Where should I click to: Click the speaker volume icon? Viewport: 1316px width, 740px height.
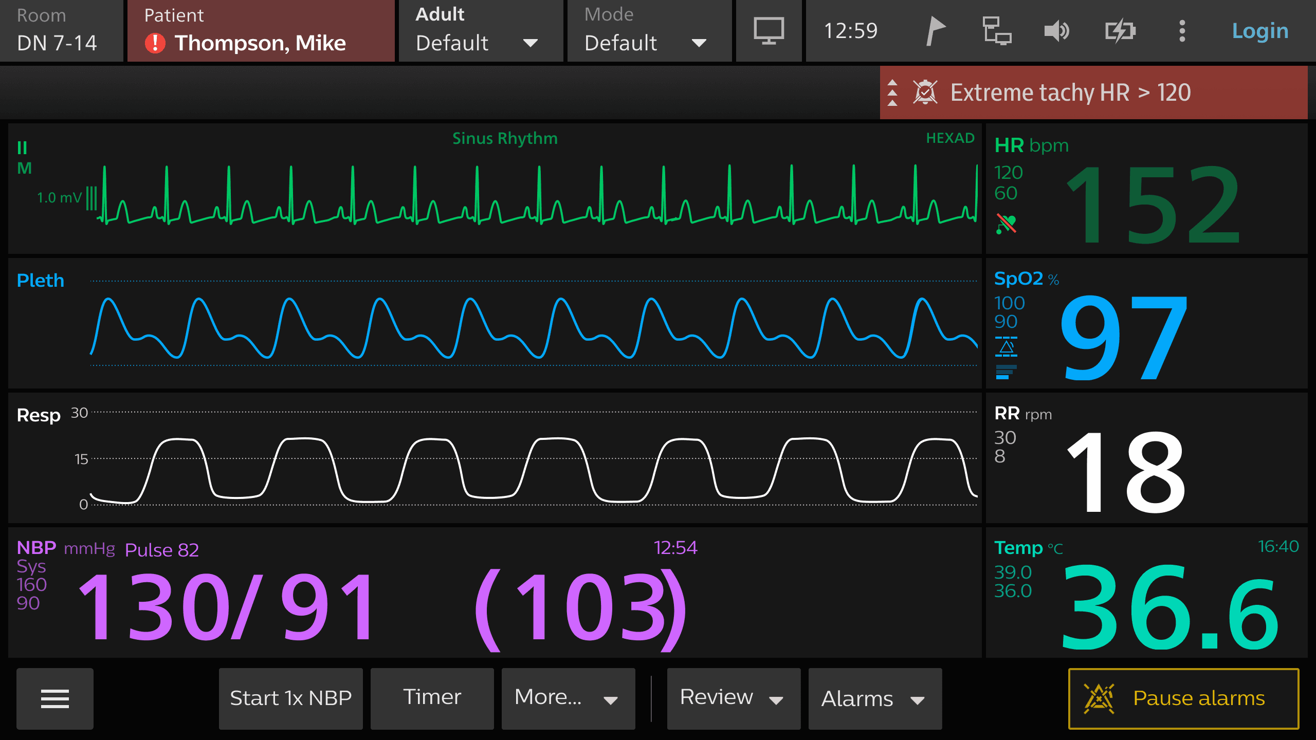[x=1057, y=31]
